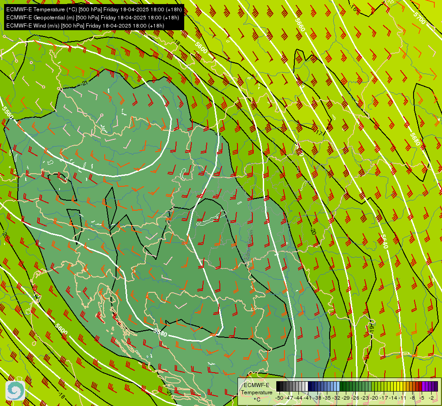Click the 5680 geopotential contour label

(x=415, y=139)
